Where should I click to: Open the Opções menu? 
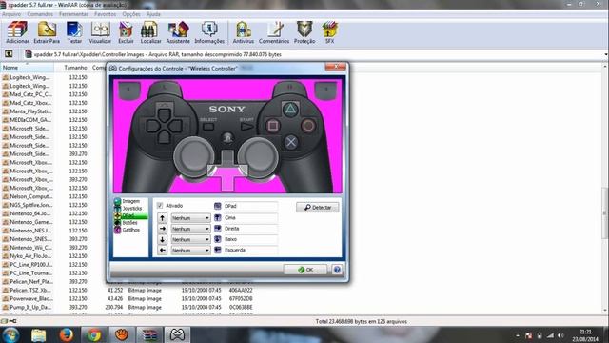[x=131, y=14]
